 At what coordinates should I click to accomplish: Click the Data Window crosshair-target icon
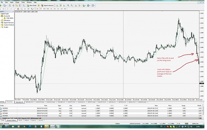pos(13,5)
